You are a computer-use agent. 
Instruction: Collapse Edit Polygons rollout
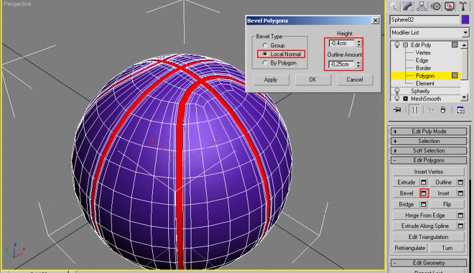pyautogui.click(x=428, y=160)
